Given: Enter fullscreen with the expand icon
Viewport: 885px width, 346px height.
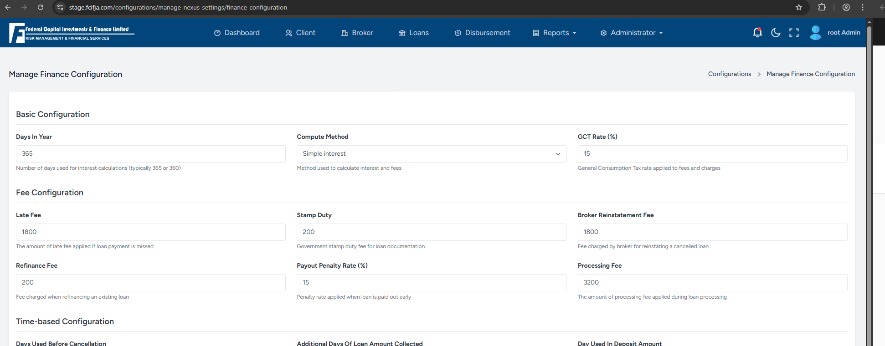Looking at the screenshot, I should [x=794, y=32].
